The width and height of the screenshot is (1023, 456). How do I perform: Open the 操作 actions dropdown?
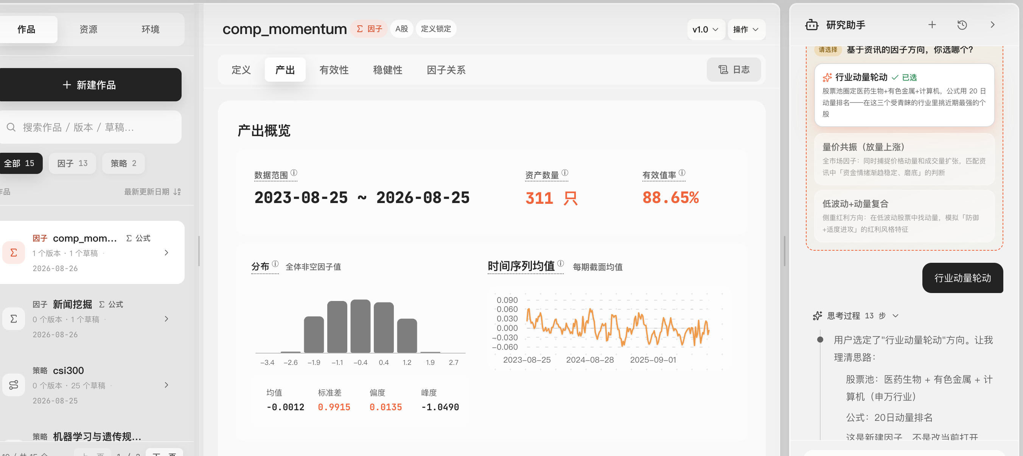(746, 29)
